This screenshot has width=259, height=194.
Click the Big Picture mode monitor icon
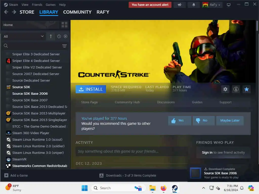(228, 5)
